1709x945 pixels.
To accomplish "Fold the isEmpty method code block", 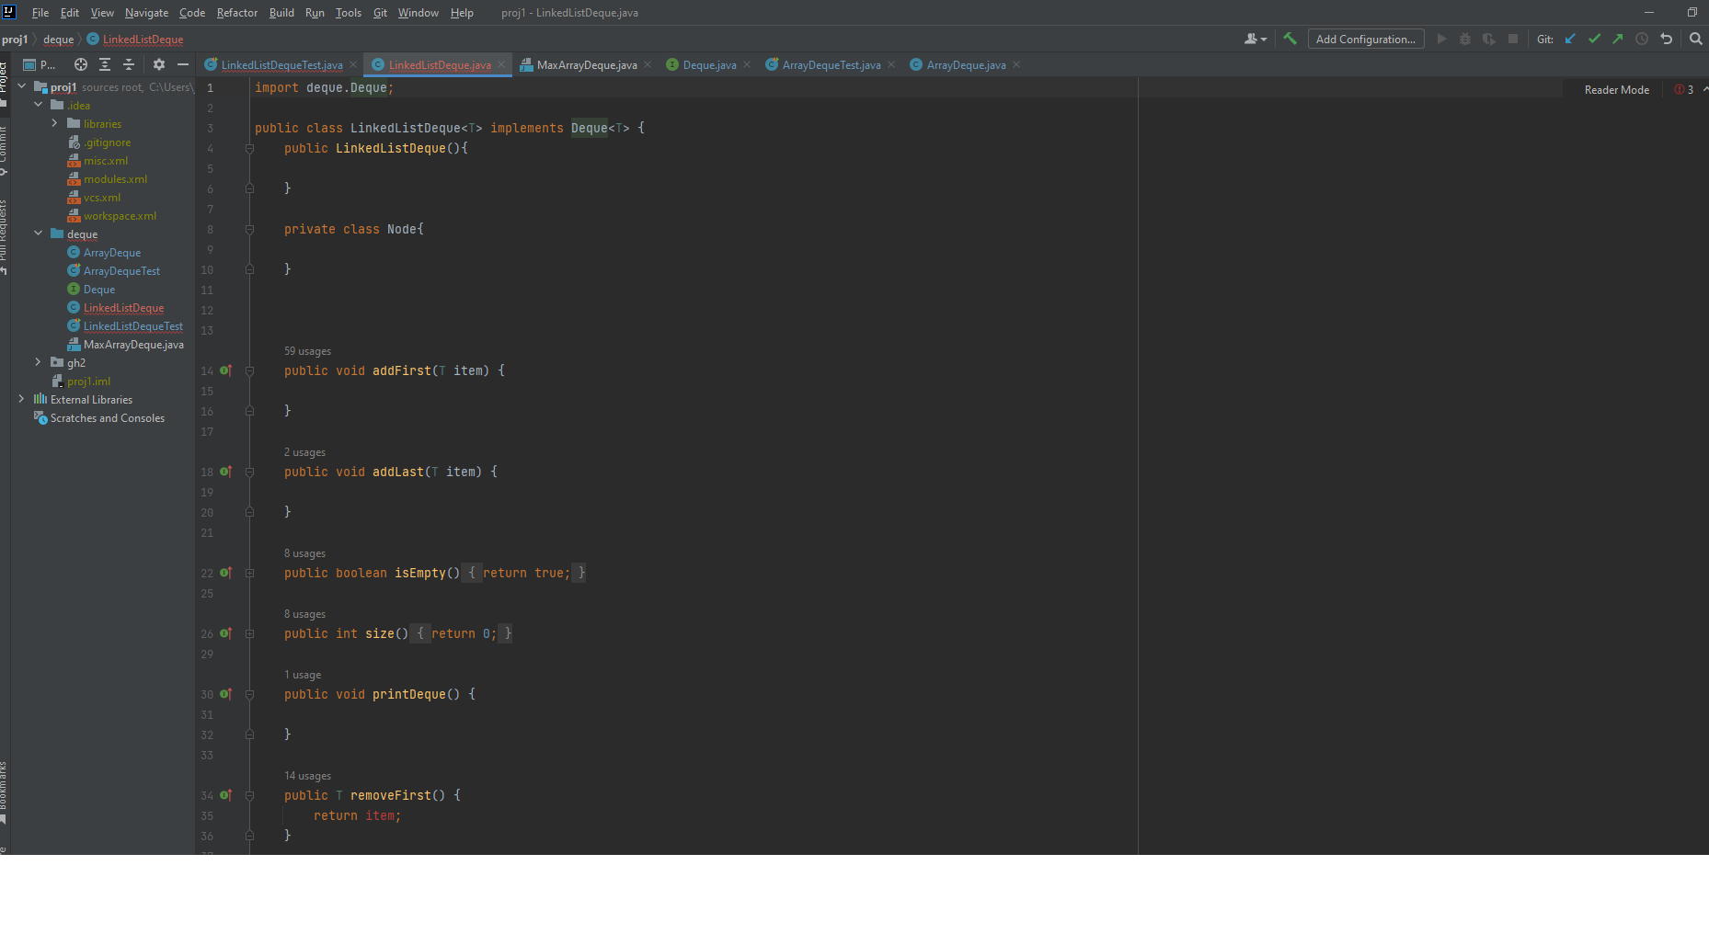I will [249, 573].
